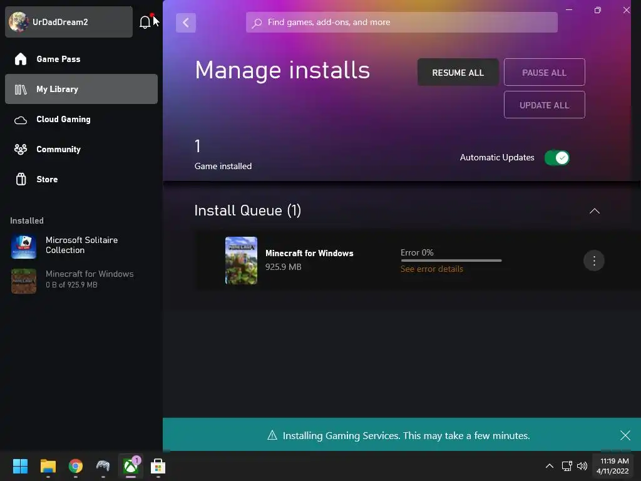The image size is (641, 481).
Task: Click the Pause All button
Action: [544, 73]
